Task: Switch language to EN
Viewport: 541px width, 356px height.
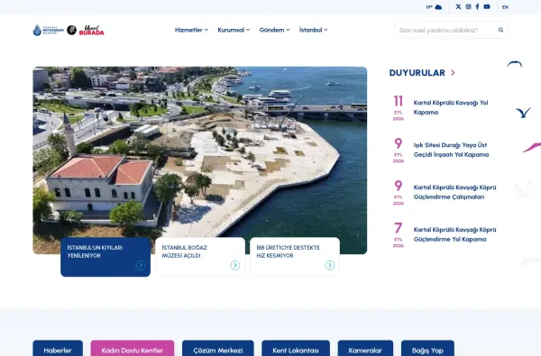Action: (x=505, y=7)
